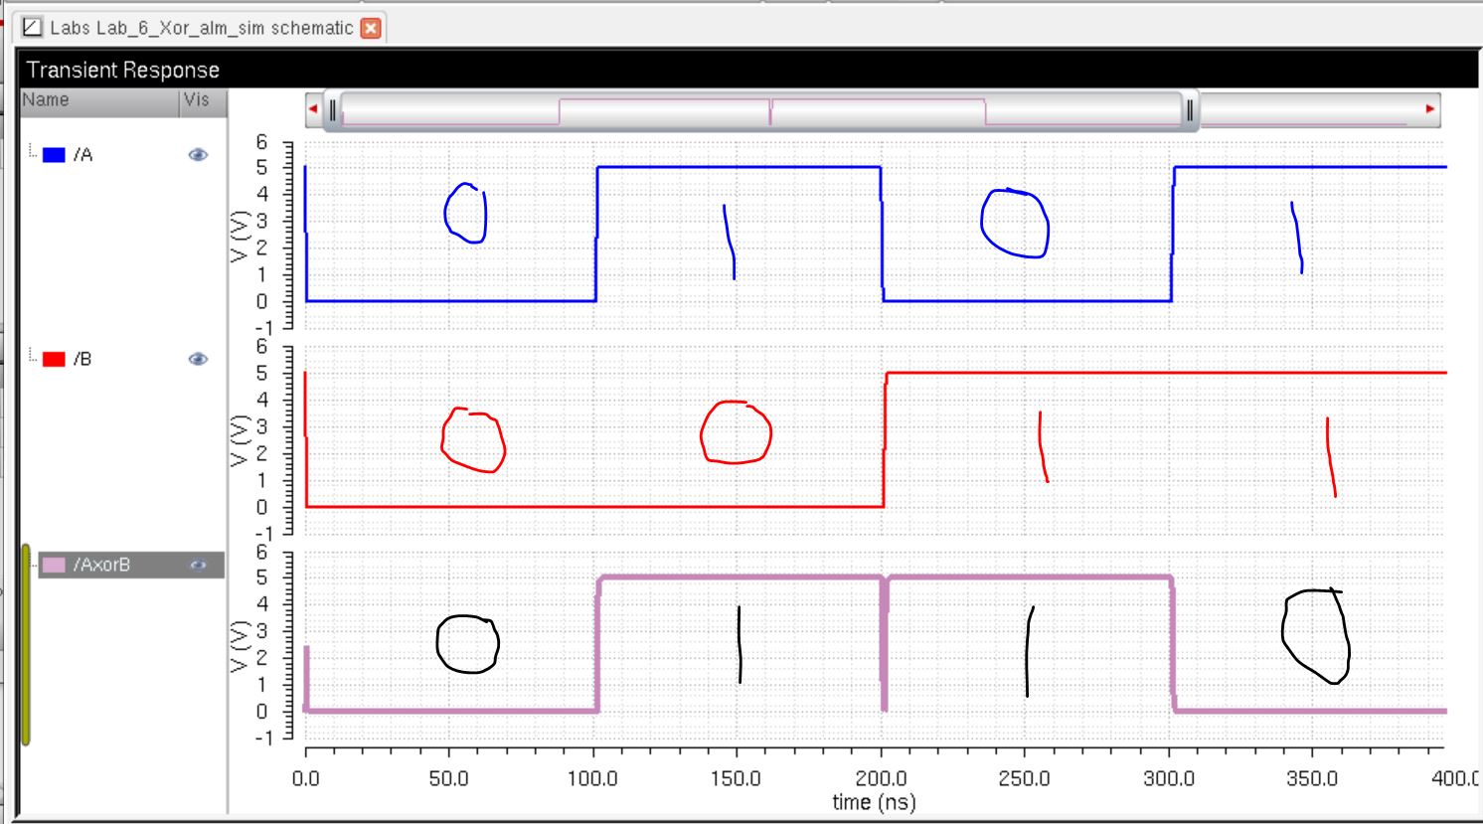Click the waveform window icon on the tab
1483x824 pixels.
pyautogui.click(x=33, y=28)
